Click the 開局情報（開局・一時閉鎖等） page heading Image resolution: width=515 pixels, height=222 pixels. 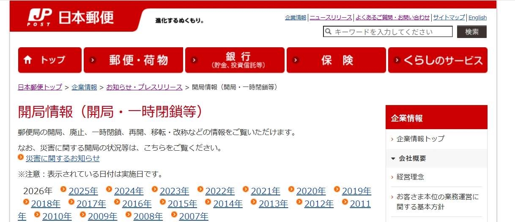[x=111, y=111]
